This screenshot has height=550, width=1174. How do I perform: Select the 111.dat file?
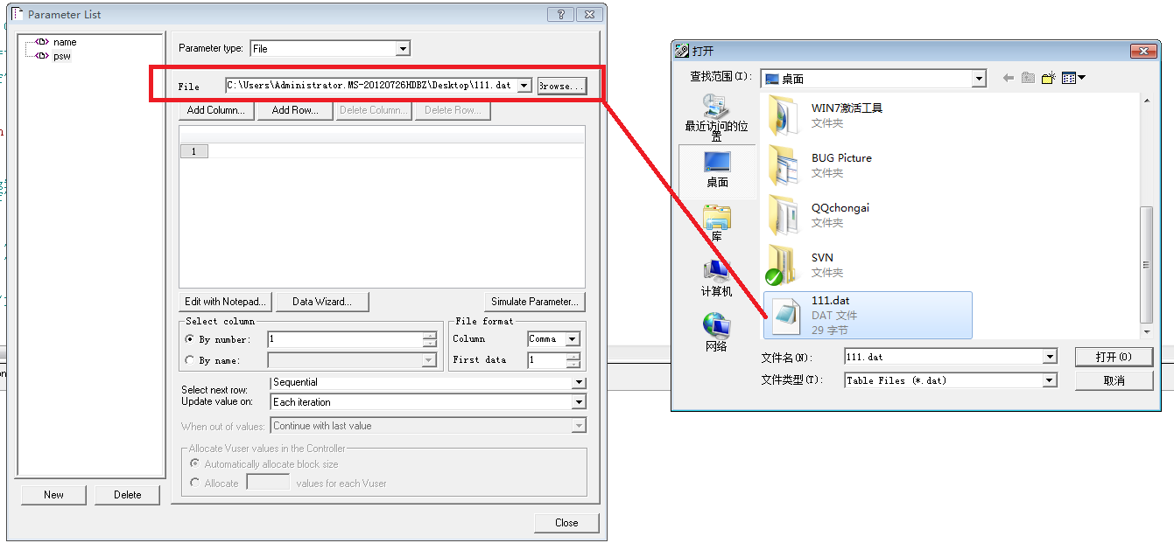[x=868, y=315]
